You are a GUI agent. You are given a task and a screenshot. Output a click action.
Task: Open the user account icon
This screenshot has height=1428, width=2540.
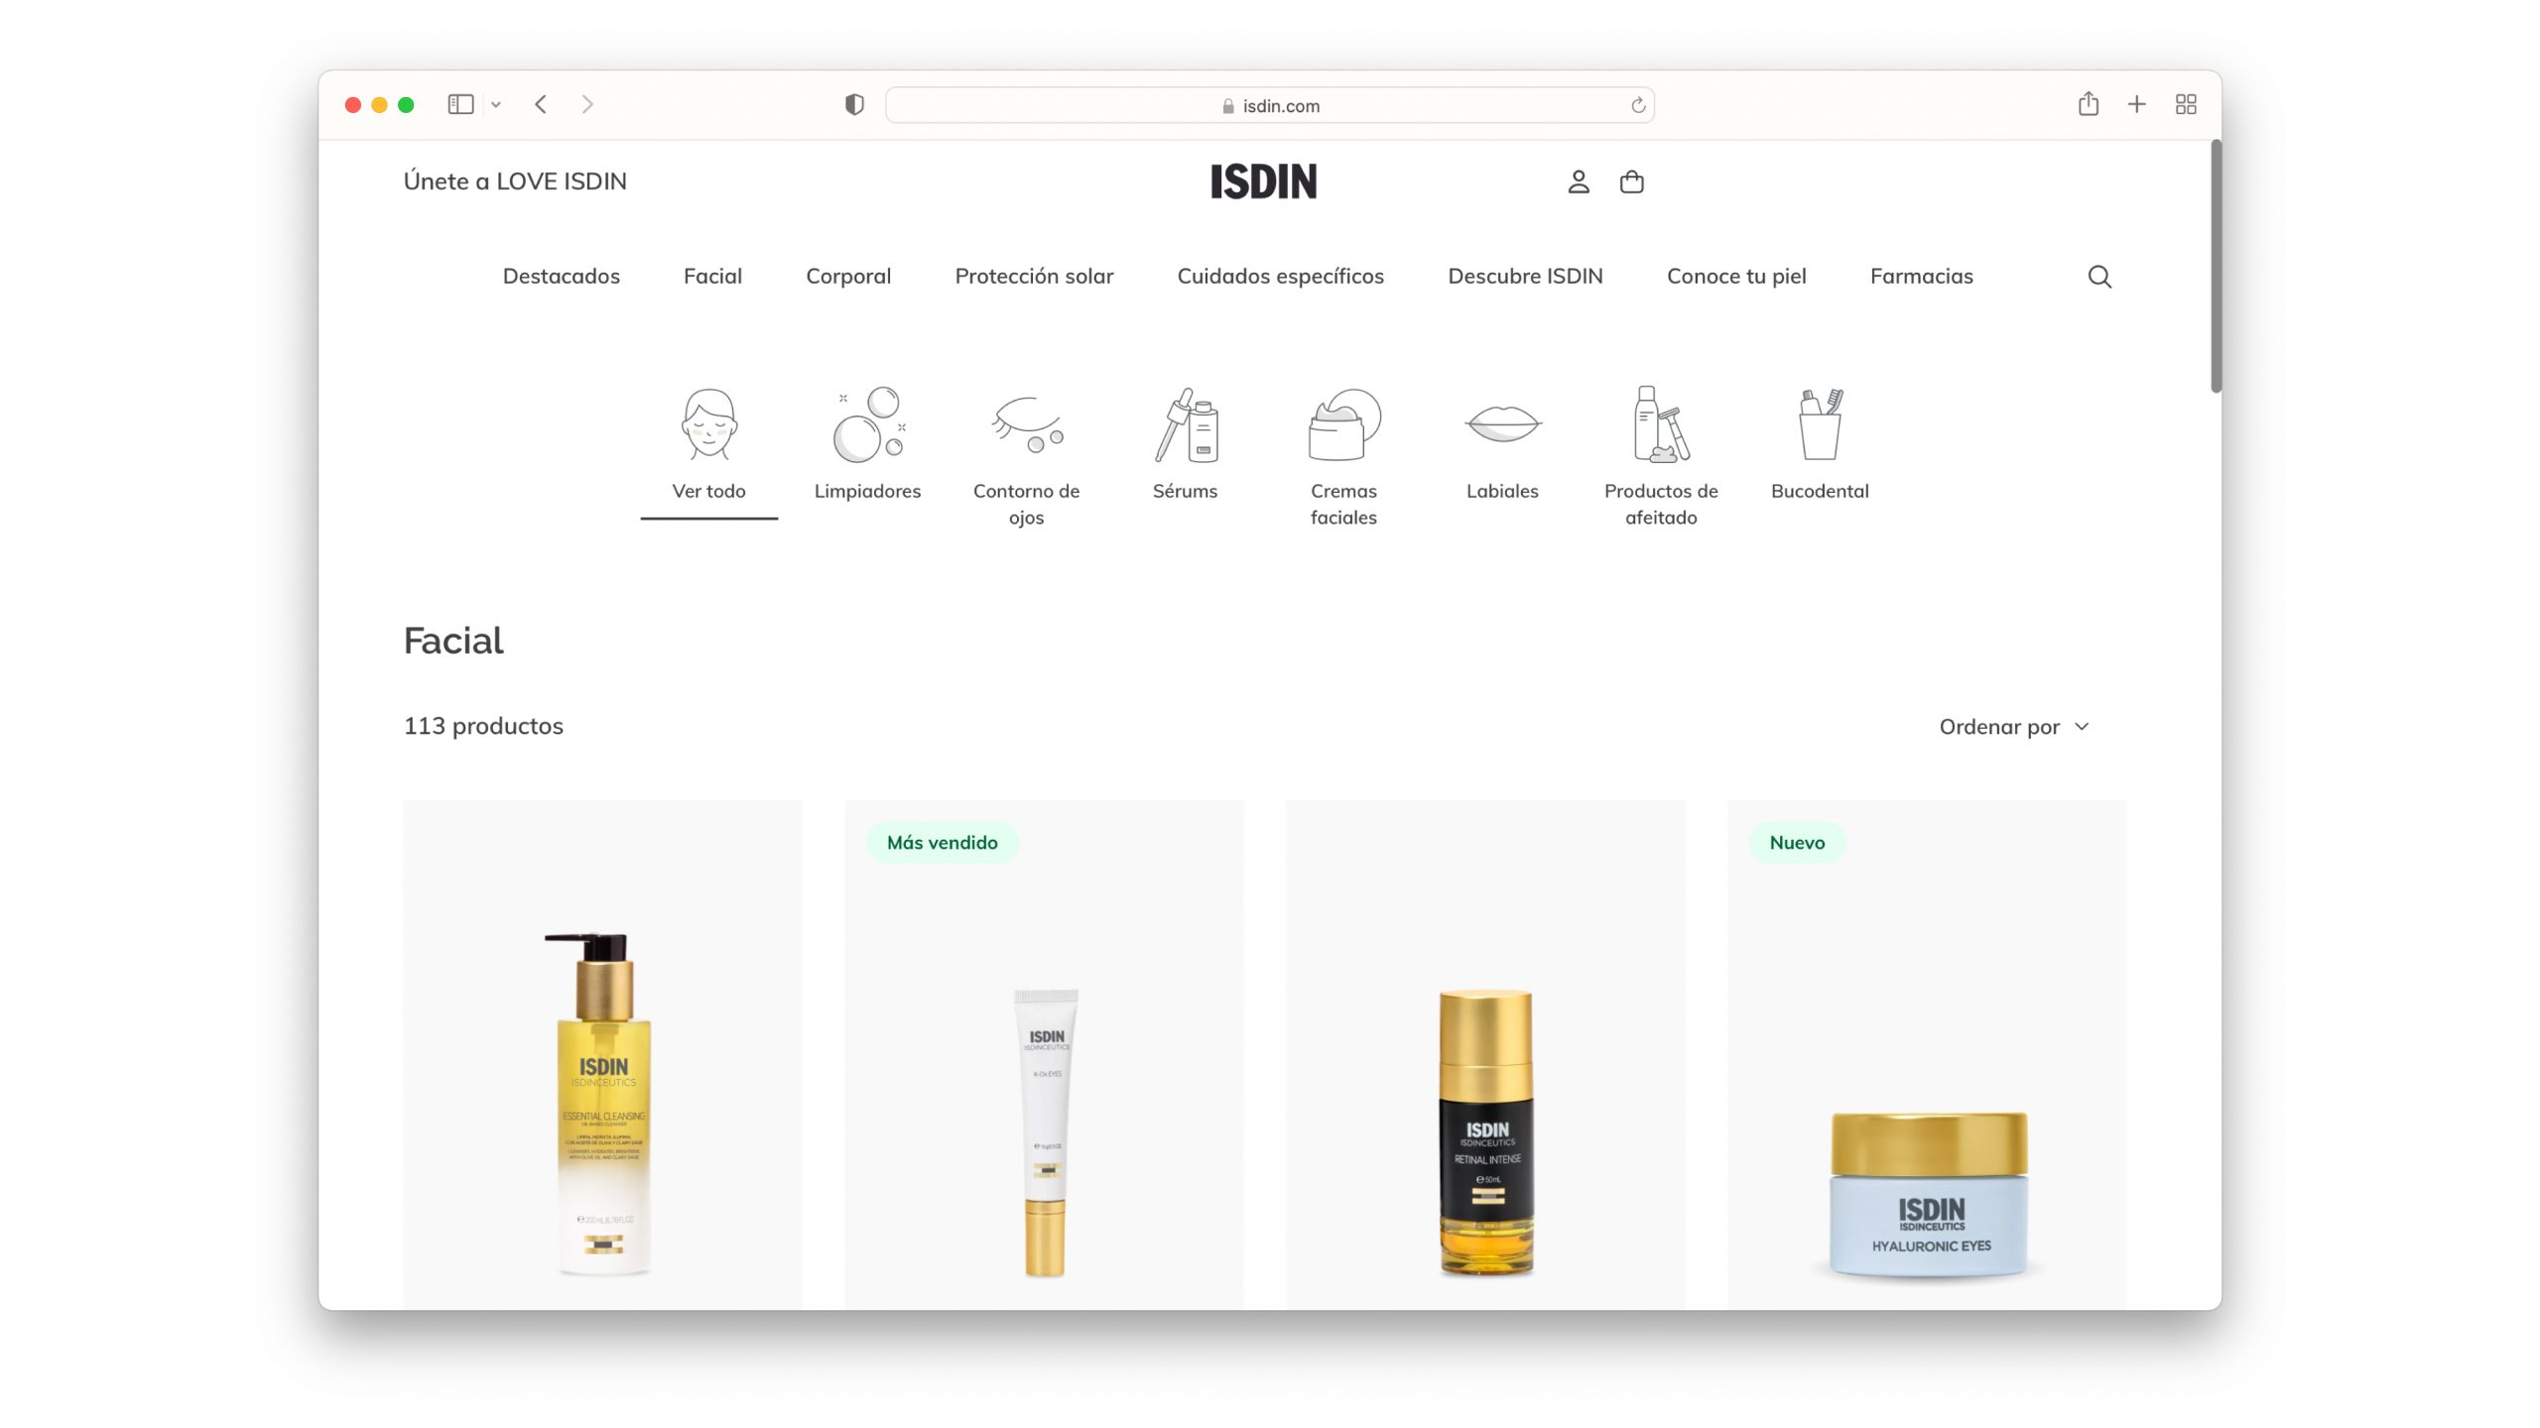(1579, 181)
